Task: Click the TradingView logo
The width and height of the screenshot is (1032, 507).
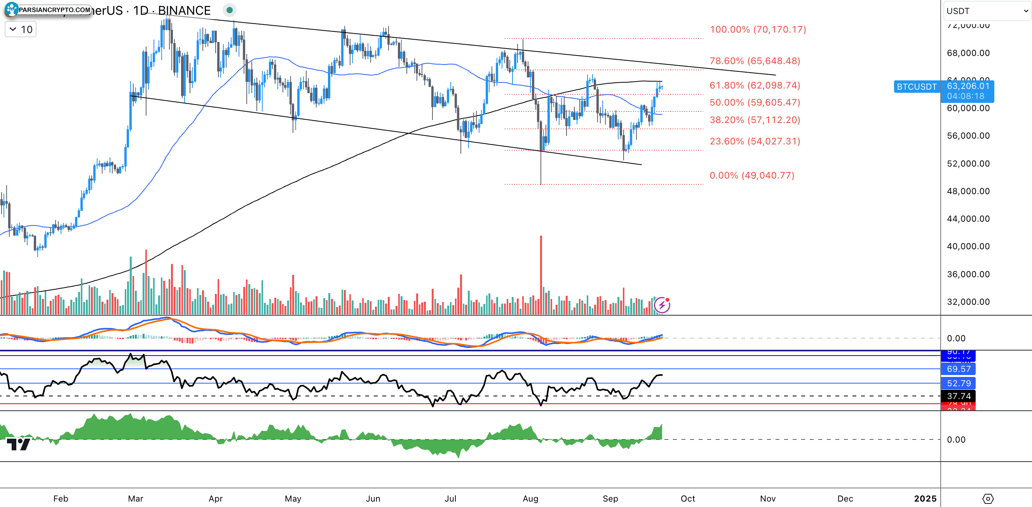Action: pos(18,444)
